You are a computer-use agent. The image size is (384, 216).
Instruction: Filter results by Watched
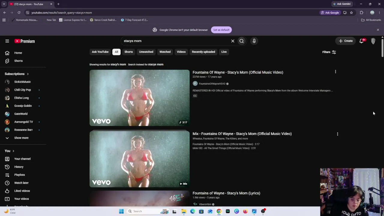tap(165, 52)
